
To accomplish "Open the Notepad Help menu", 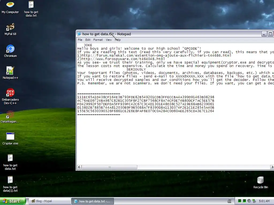I will click(118, 40).
